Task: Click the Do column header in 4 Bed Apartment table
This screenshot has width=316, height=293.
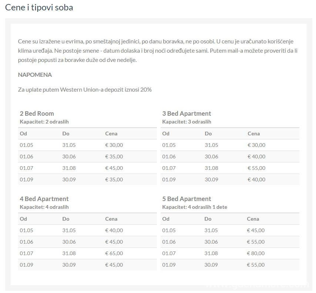Action: [66, 219]
